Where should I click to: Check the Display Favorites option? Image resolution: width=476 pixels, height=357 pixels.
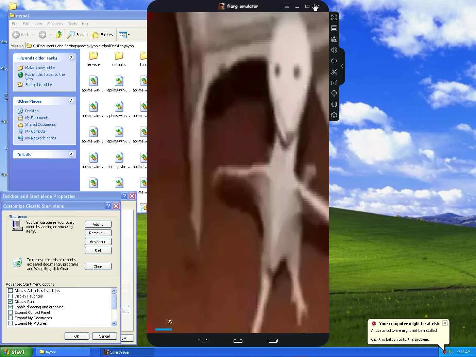(11, 296)
